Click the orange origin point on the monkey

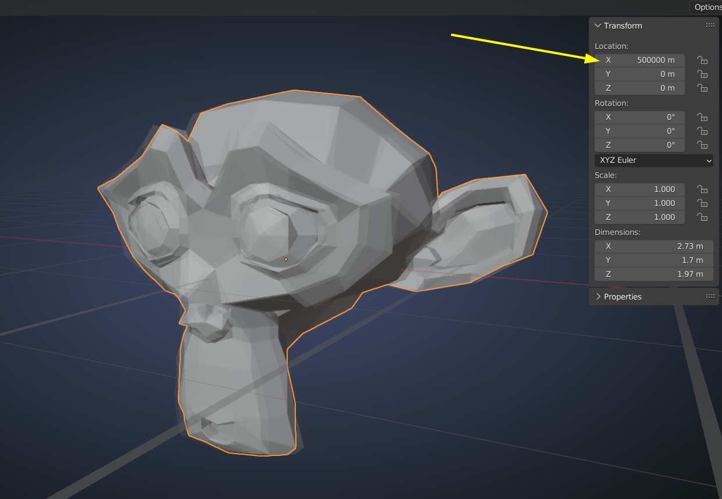286,259
